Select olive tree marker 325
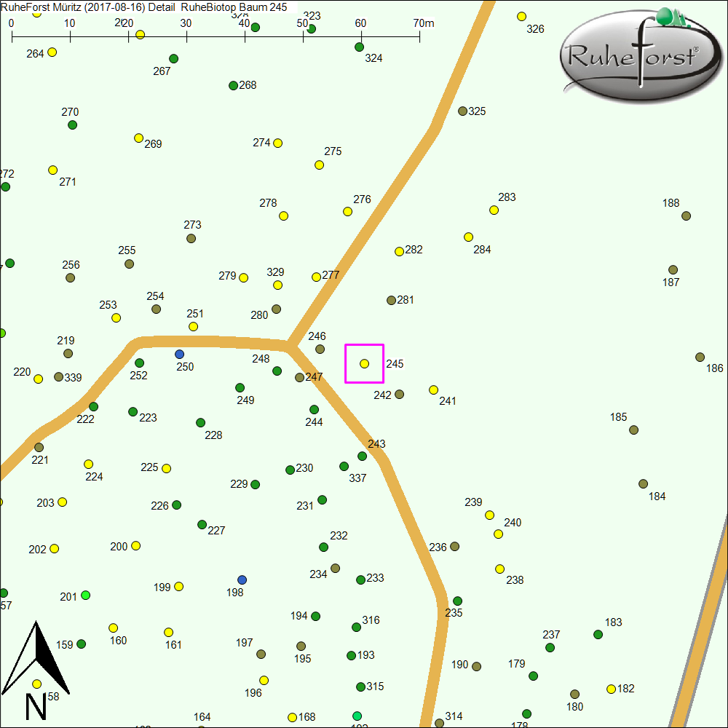Viewport: 728px width, 728px height. click(x=462, y=111)
